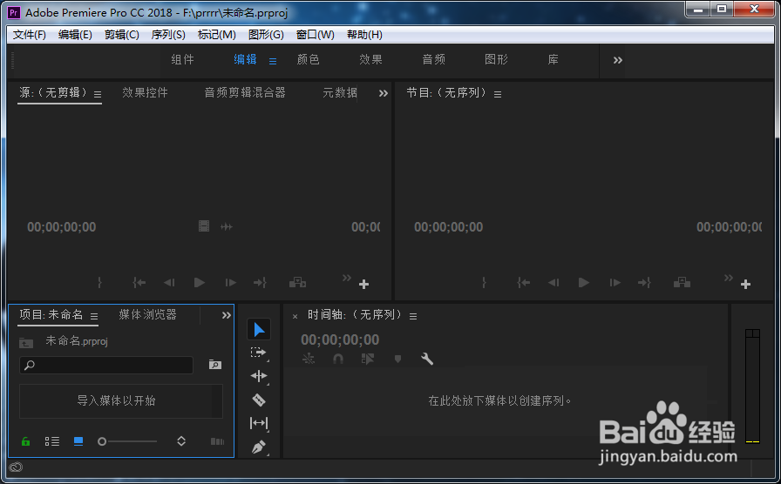Viewport: 781px width, 484px height.
Task: Open find-in-bin folder search icon
Action: coord(214,365)
